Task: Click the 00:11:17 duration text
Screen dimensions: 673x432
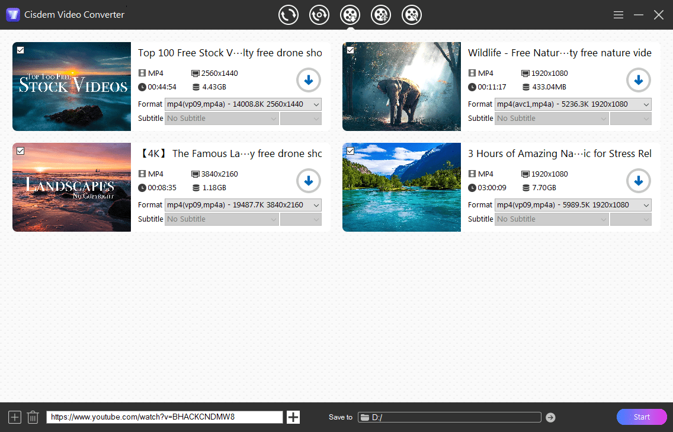Action: (492, 87)
